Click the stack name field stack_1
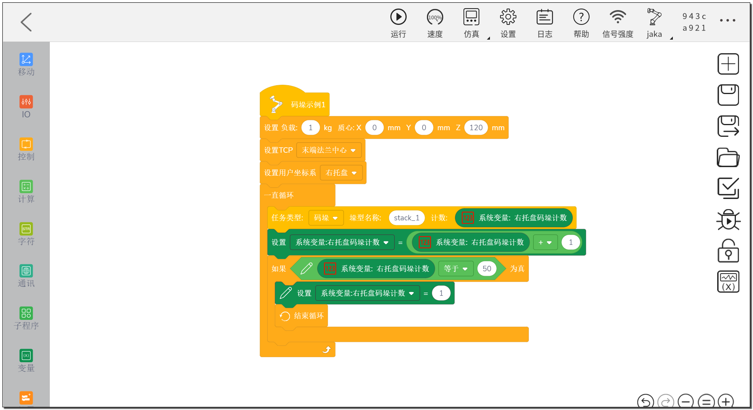The height and width of the screenshot is (410, 753). (x=407, y=218)
